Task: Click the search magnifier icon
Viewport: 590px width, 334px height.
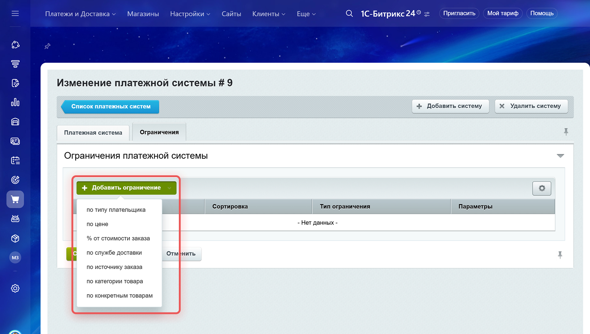Action: (349, 14)
